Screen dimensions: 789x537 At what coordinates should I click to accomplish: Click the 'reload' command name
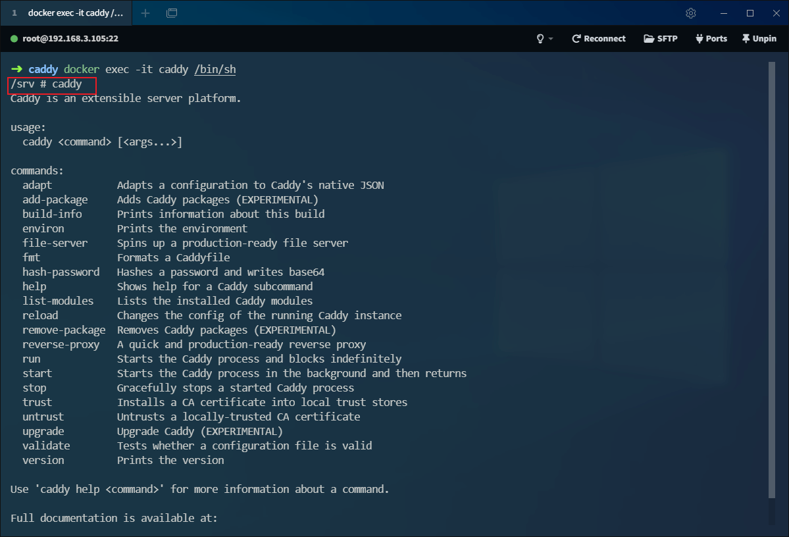(40, 316)
